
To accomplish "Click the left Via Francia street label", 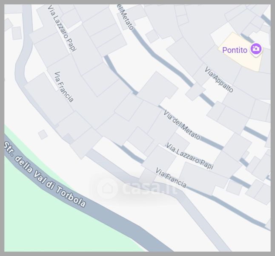I will click(x=64, y=87).
